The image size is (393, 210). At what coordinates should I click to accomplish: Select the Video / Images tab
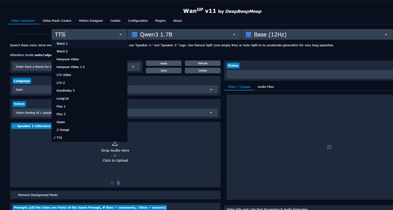point(239,87)
